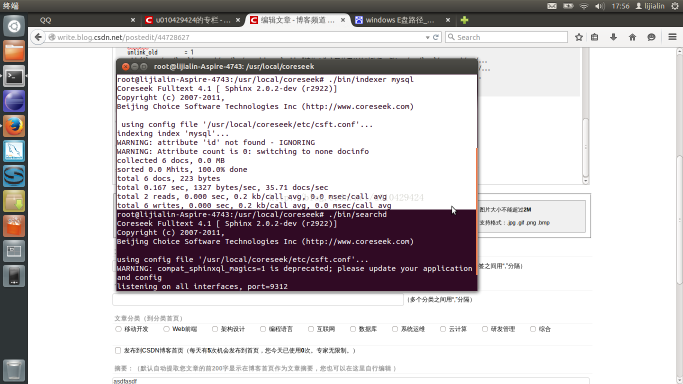683x384 pixels.
Task: Open the download installer launcher icon
Action: pos(14,201)
